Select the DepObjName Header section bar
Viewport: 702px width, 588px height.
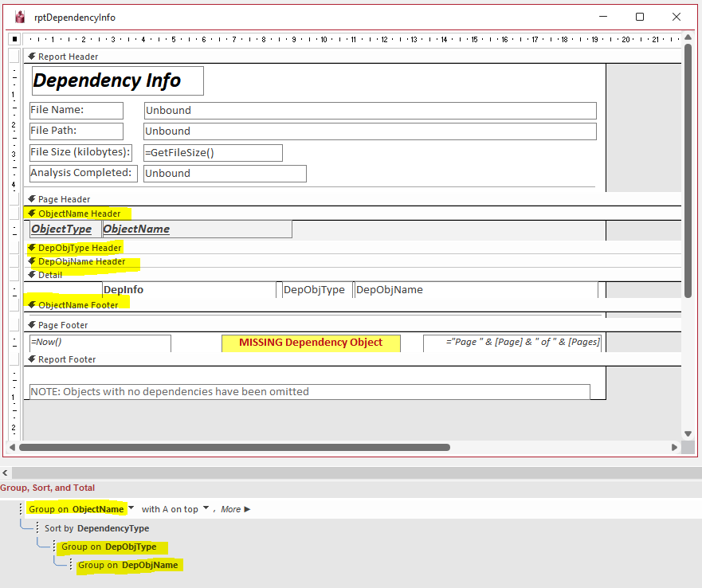pyautogui.click(x=352, y=261)
